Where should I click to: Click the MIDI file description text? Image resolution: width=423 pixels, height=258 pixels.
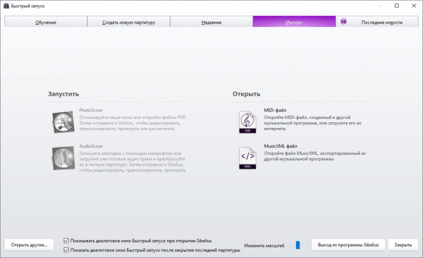point(312,123)
